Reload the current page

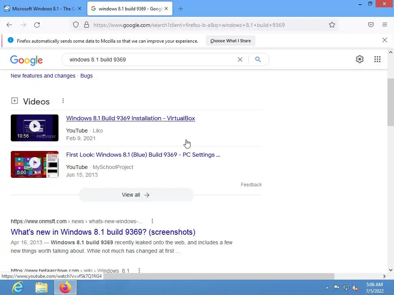37,25
